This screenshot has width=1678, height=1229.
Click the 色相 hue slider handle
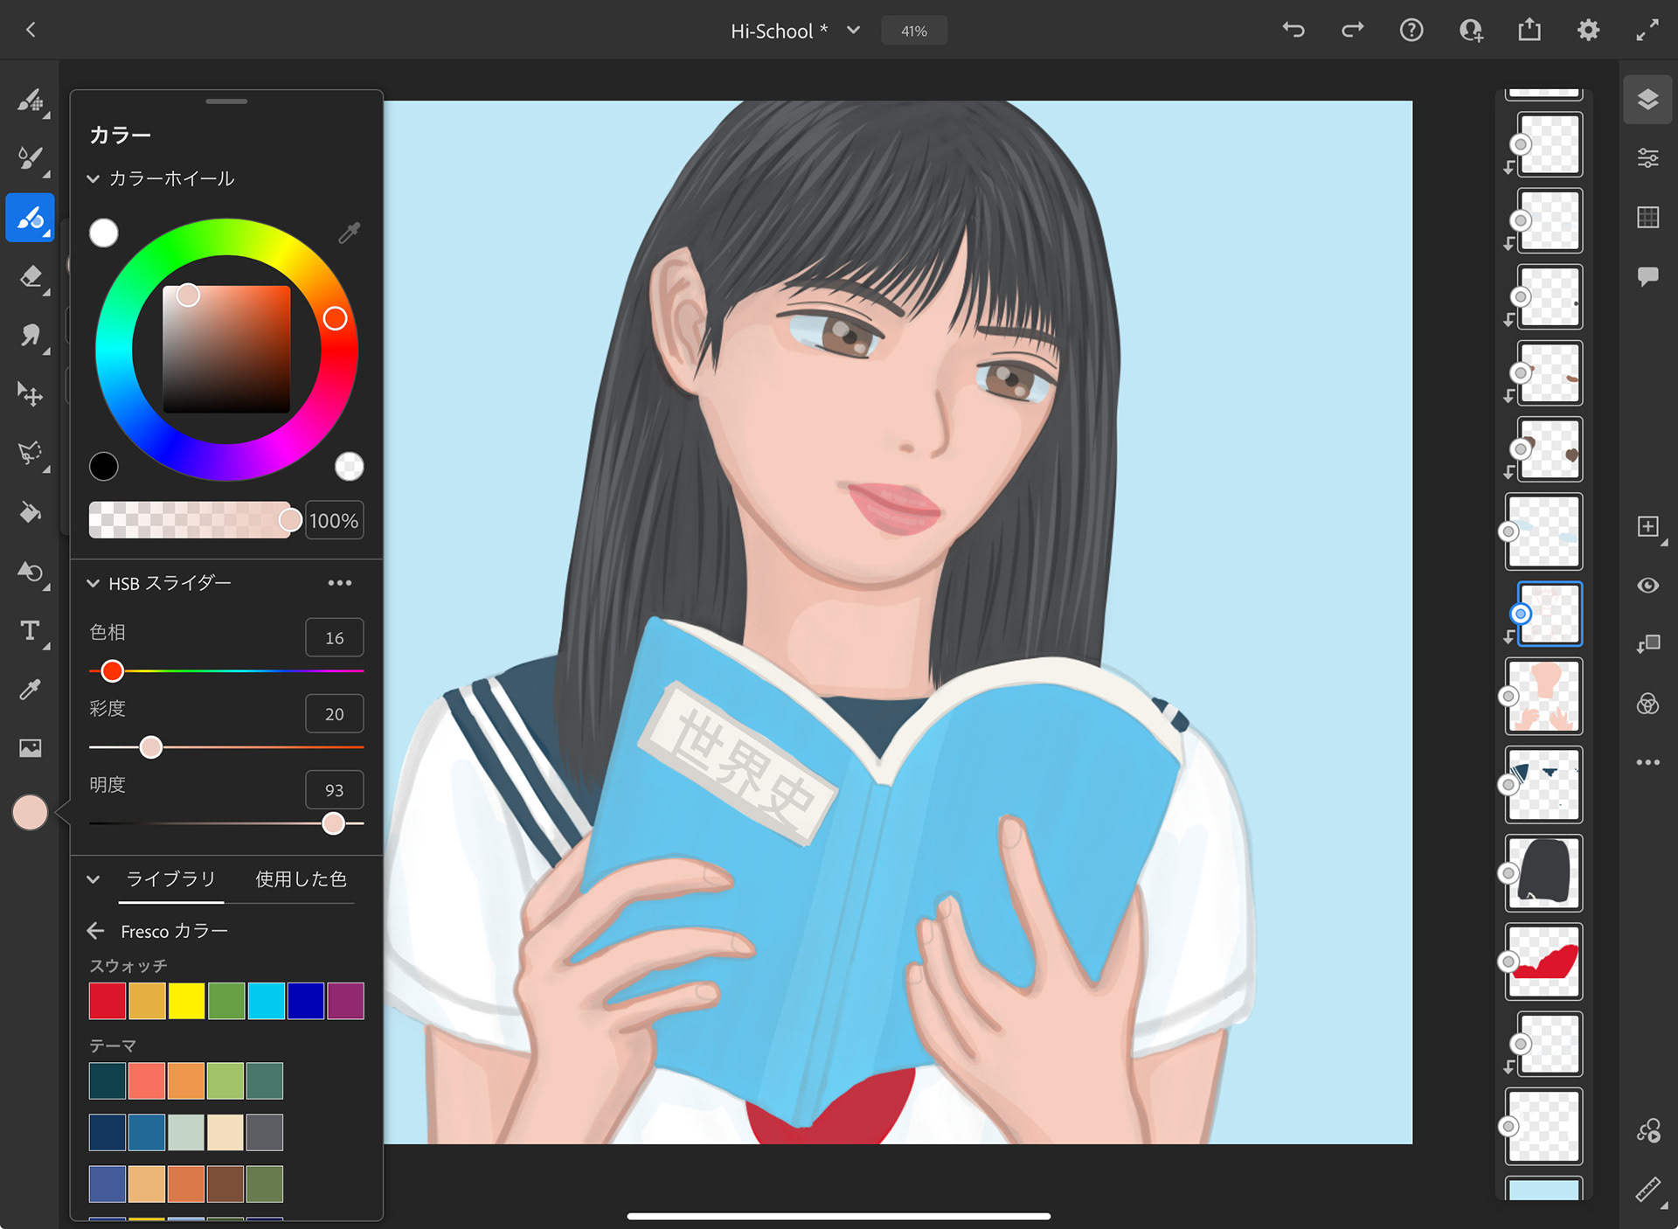pyautogui.click(x=112, y=671)
